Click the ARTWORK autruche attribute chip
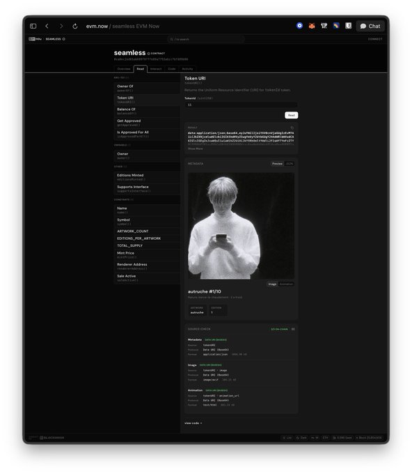Viewport: 412px width, 474px height. [x=197, y=310]
